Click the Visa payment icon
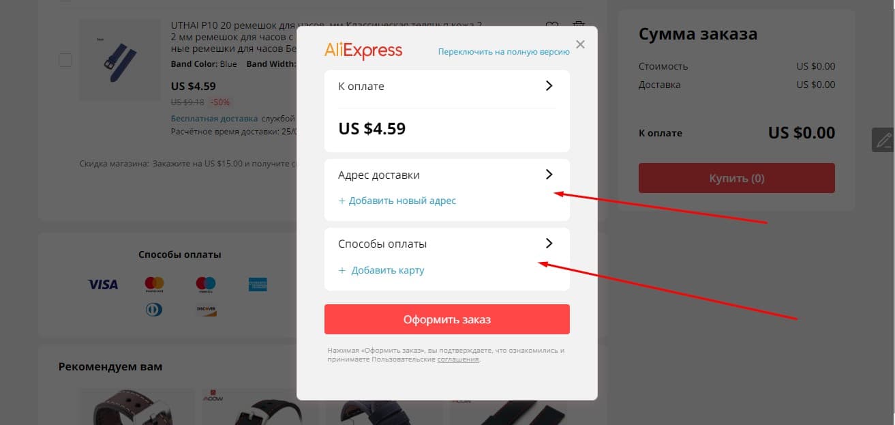This screenshot has height=425, width=895. pos(103,284)
